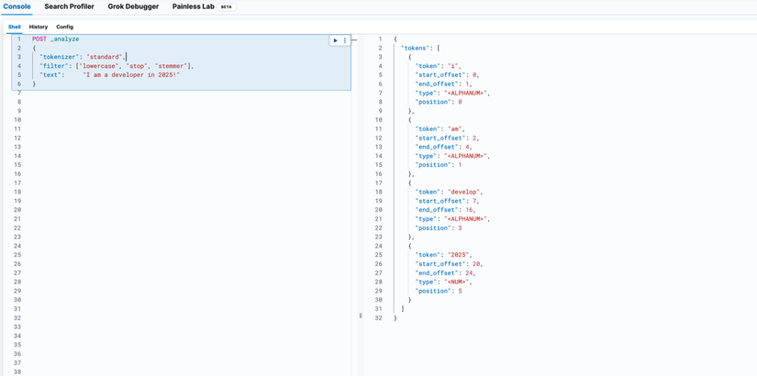This screenshot has width=757, height=376.
Task: Click the "I am a developer in 2025!" string
Action: [x=131, y=75]
